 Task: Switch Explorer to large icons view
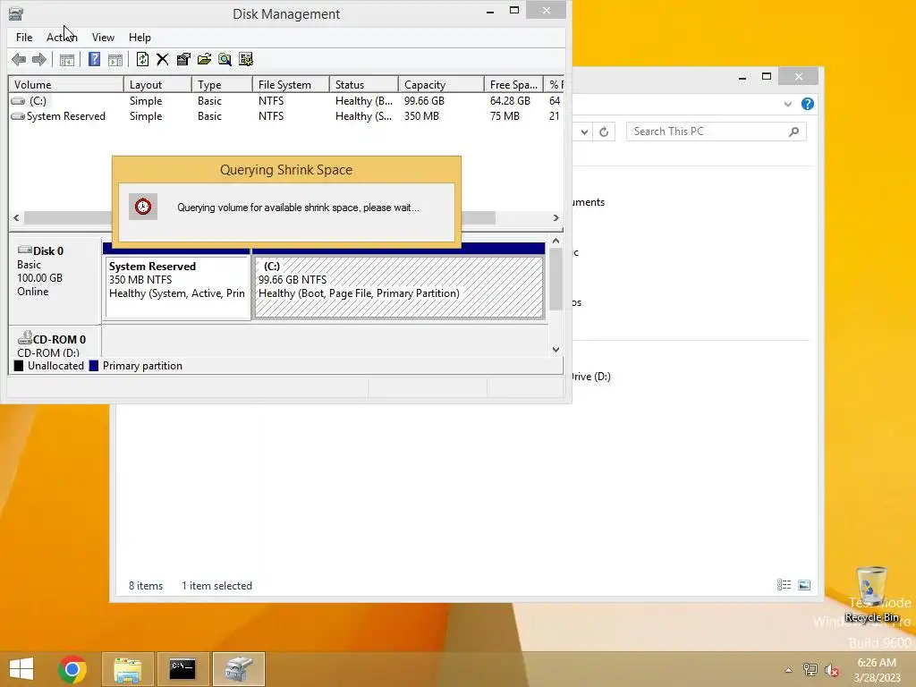[x=804, y=585]
